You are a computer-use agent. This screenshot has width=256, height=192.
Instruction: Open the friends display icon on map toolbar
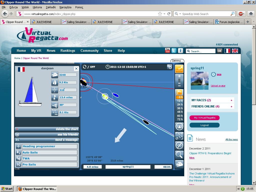[179, 126]
